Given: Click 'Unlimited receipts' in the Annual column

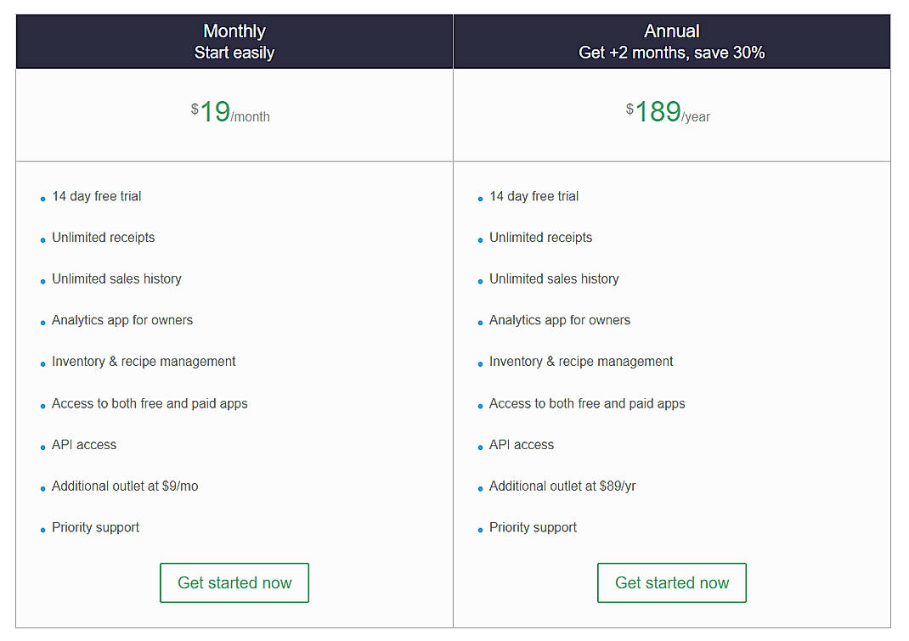Looking at the screenshot, I should (x=540, y=238).
